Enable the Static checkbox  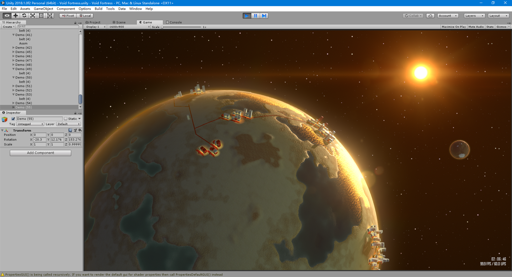[65, 119]
